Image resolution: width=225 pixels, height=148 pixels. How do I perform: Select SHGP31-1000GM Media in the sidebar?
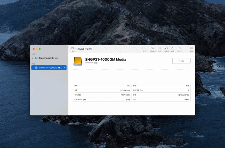click(49, 67)
